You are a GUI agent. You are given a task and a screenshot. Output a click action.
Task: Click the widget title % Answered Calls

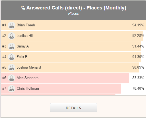[x=73, y=8]
